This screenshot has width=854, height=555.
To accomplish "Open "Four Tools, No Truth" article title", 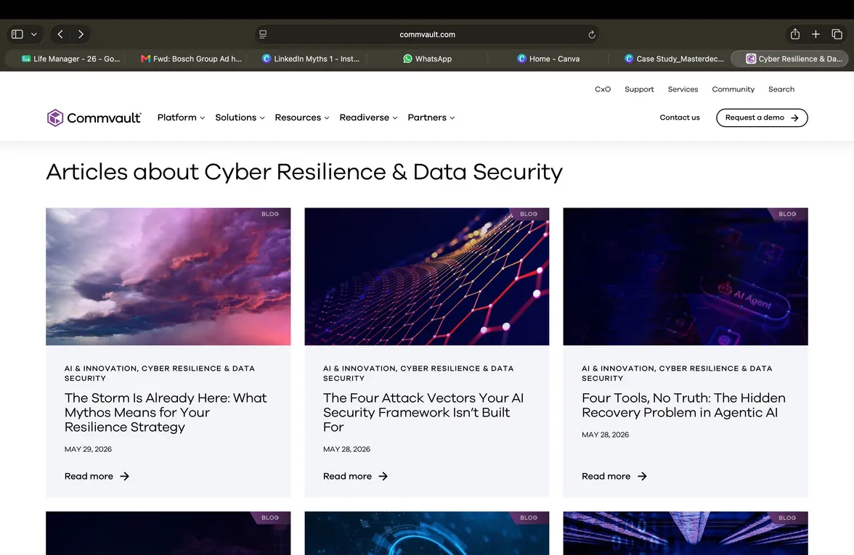I will pos(683,406).
